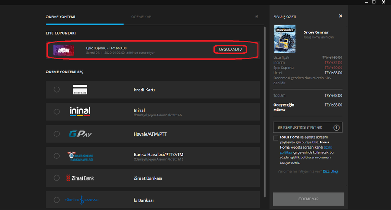Click the Türkiye İş Bankası logo
Viewport: 391px width, 210px height.
82,200
